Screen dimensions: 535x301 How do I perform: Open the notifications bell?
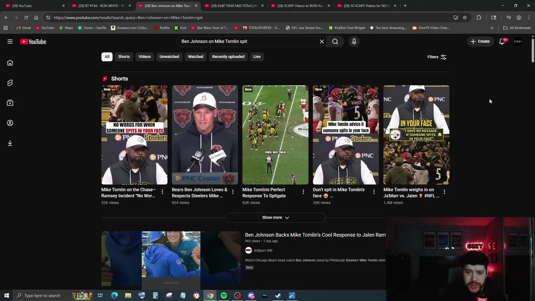[502, 41]
